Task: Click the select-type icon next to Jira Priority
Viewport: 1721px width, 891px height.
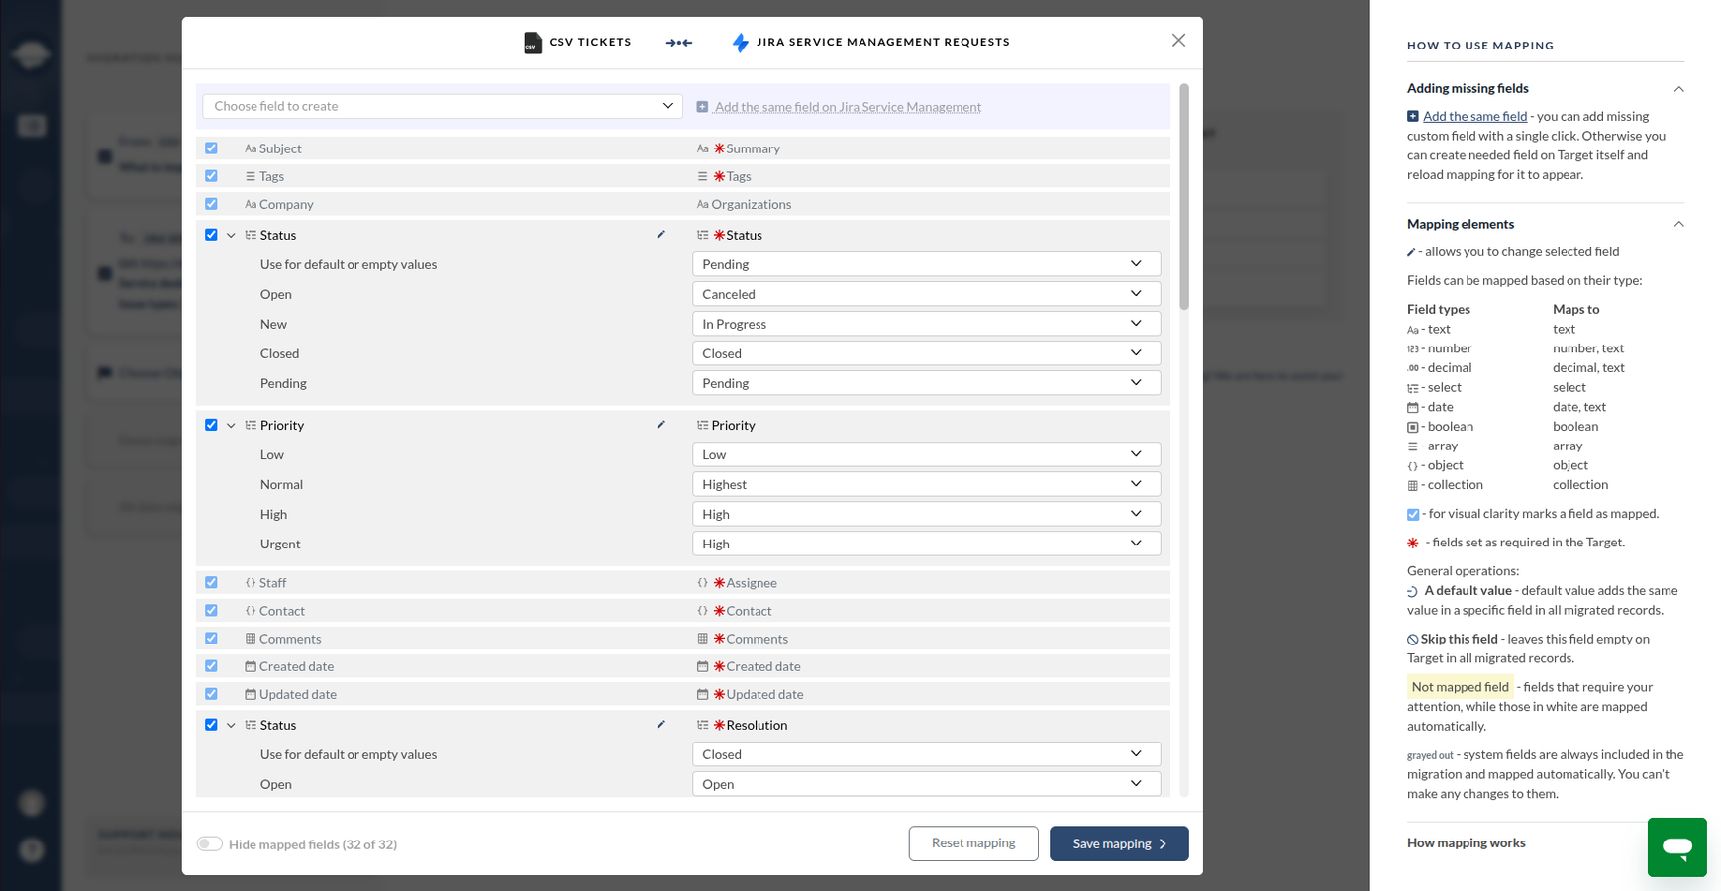Action: point(702,425)
